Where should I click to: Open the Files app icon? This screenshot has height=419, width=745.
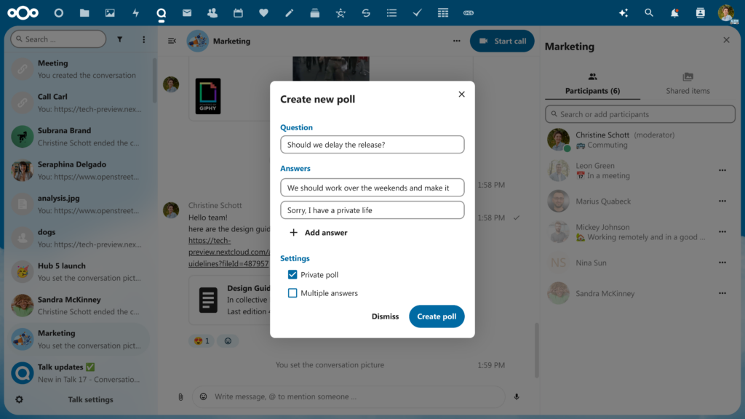[84, 12]
